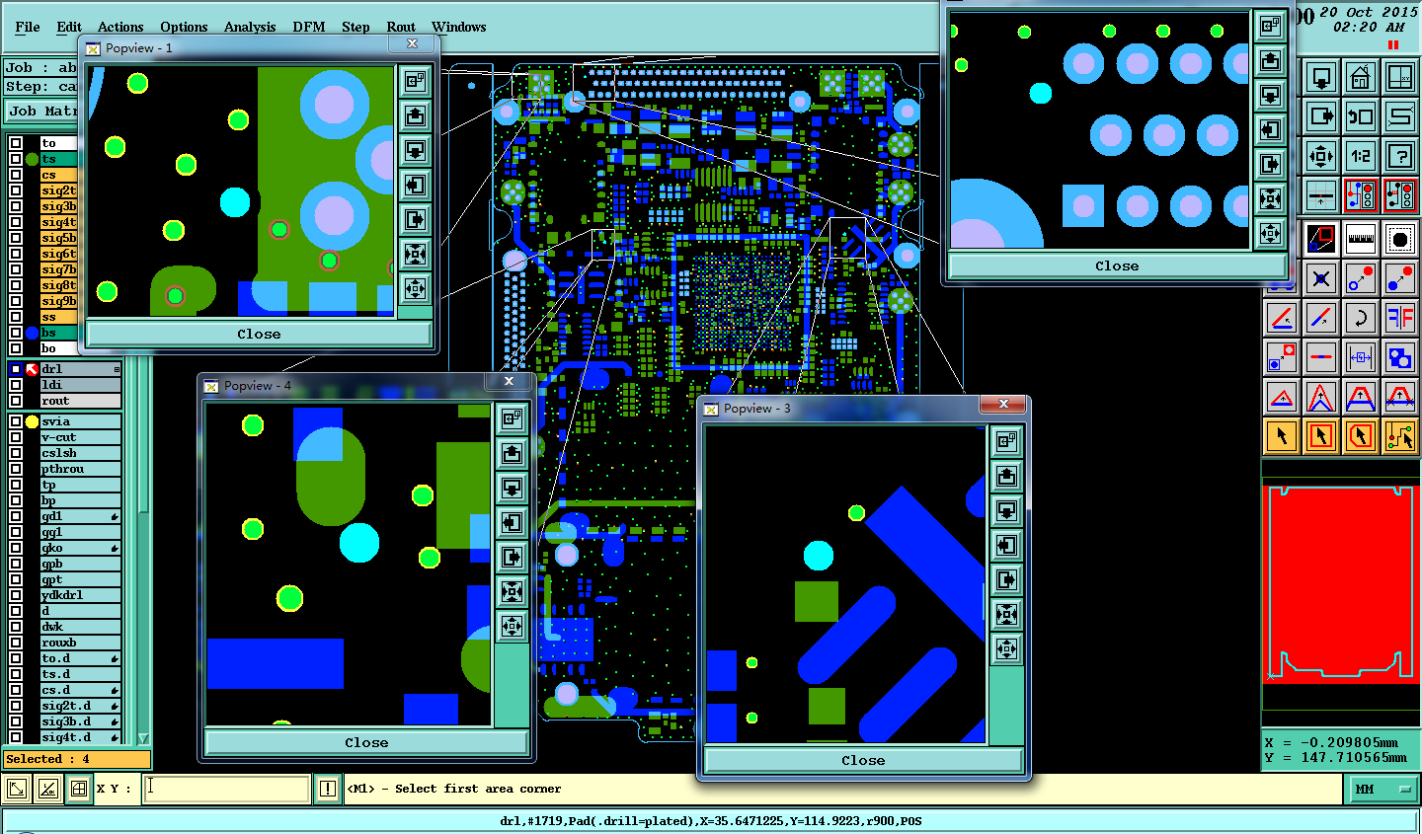
Task: Click the zoom-to-fit icon in Popview - 3
Action: [x=1006, y=615]
